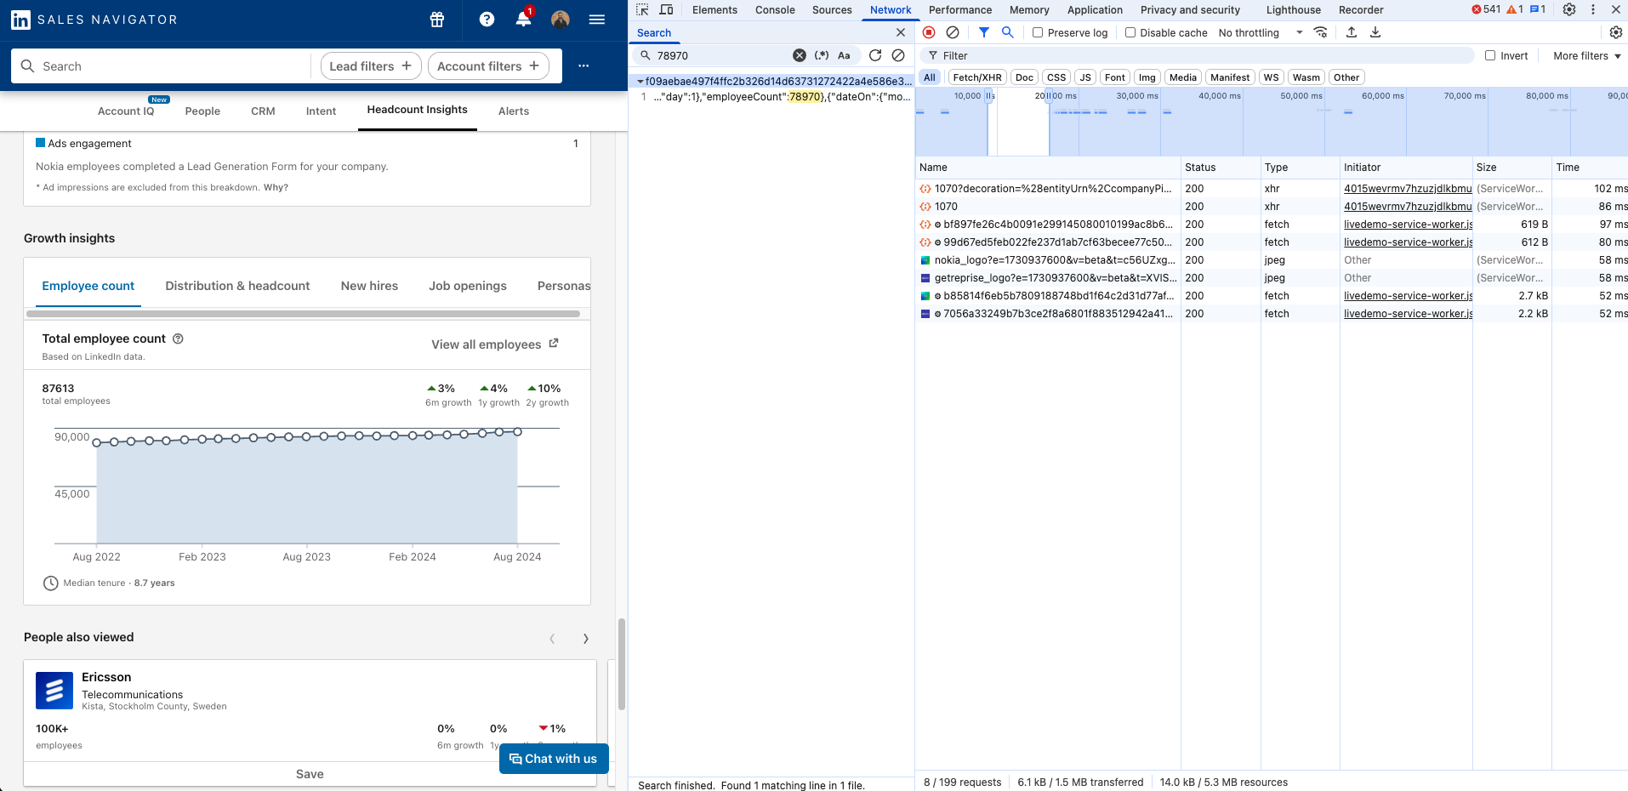Open Network panel settings gear
The height and width of the screenshot is (791, 1628).
pos(1616,32)
